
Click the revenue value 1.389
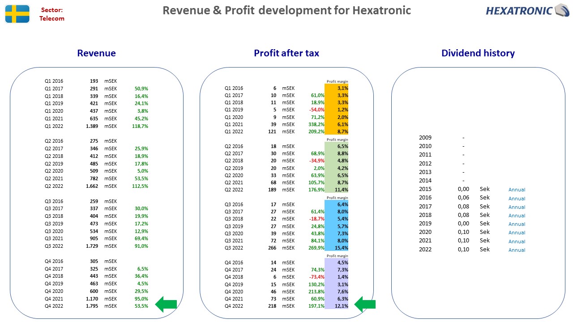point(91,126)
